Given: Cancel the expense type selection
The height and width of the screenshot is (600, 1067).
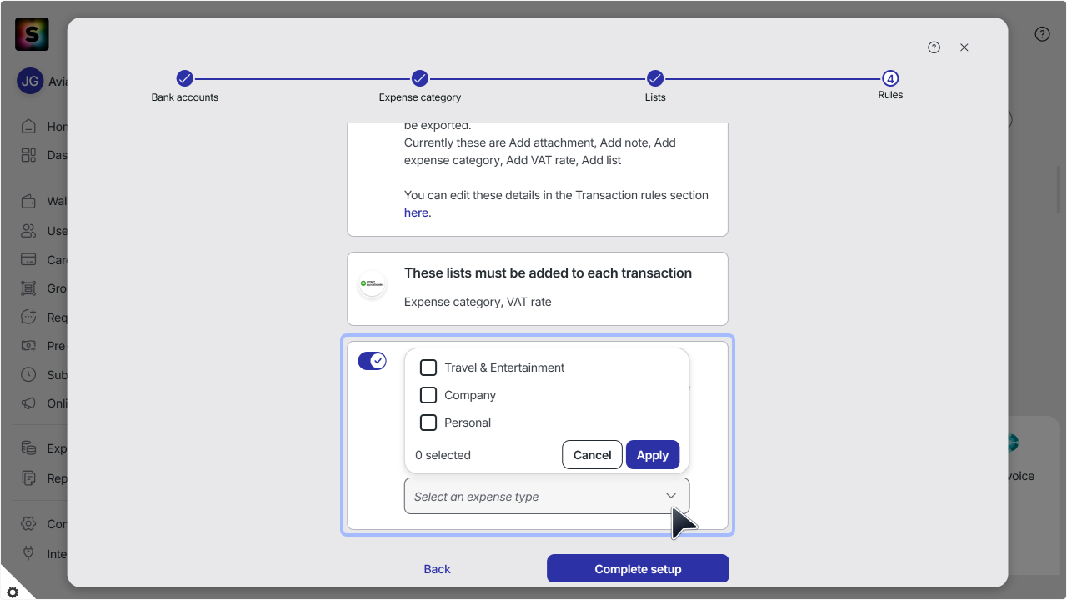Looking at the screenshot, I should (x=592, y=455).
